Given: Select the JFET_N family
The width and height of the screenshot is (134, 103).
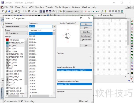Looking at the screenshot, I should pos(12,82).
